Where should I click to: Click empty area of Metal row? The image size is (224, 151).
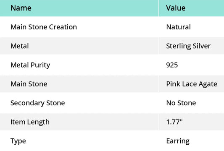pyautogui.click(x=93, y=46)
